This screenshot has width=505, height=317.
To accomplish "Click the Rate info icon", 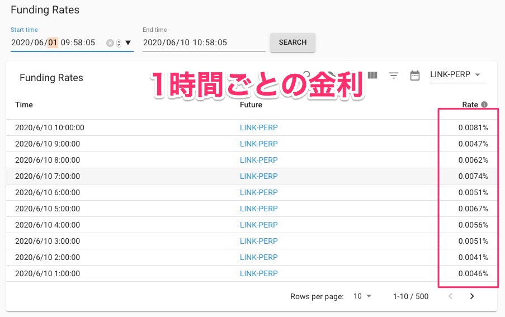I will click(484, 105).
